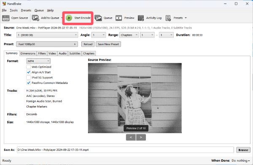Image resolution: width=253 pixels, height=165 pixels.
Task: Expand the Add to Queue dropdown arrow
Action: click(x=62, y=18)
